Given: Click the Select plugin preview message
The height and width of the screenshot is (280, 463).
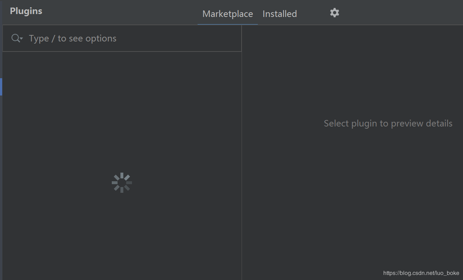Looking at the screenshot, I should coord(388,123).
